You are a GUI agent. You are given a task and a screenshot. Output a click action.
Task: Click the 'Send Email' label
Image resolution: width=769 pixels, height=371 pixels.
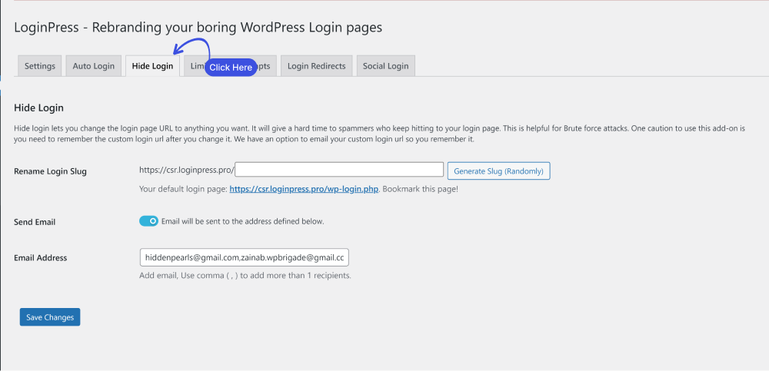(35, 222)
